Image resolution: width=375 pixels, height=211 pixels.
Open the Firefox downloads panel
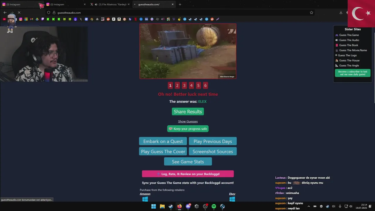tap(341, 13)
